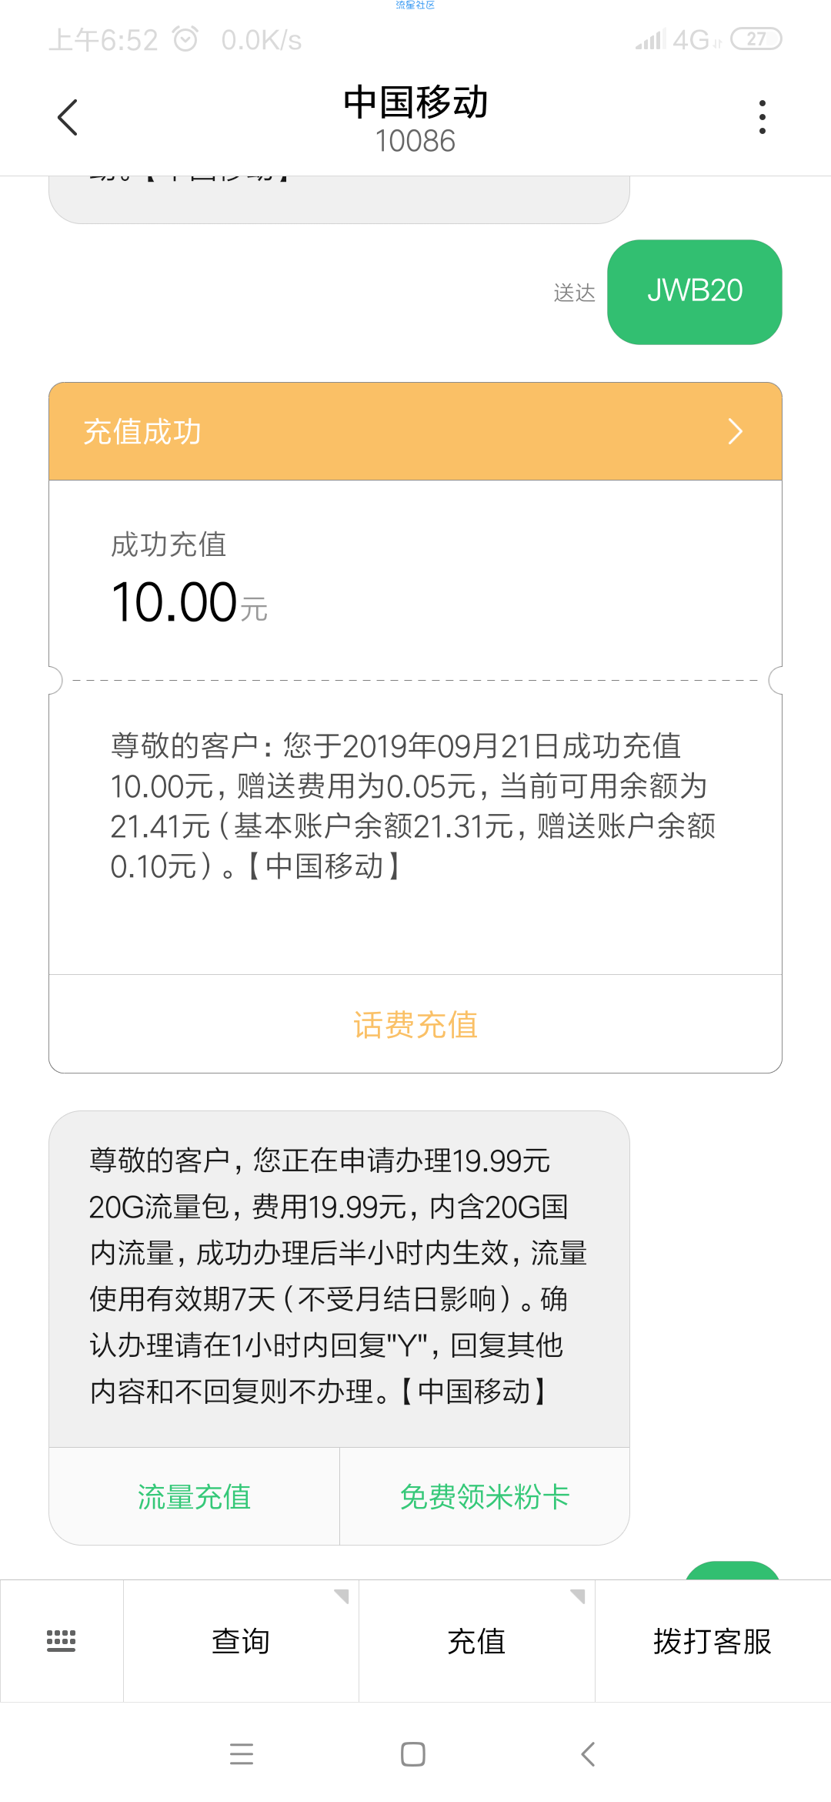The image size is (831, 1802).
Task: Tap the alarm clock status icon
Action: pyautogui.click(x=185, y=39)
